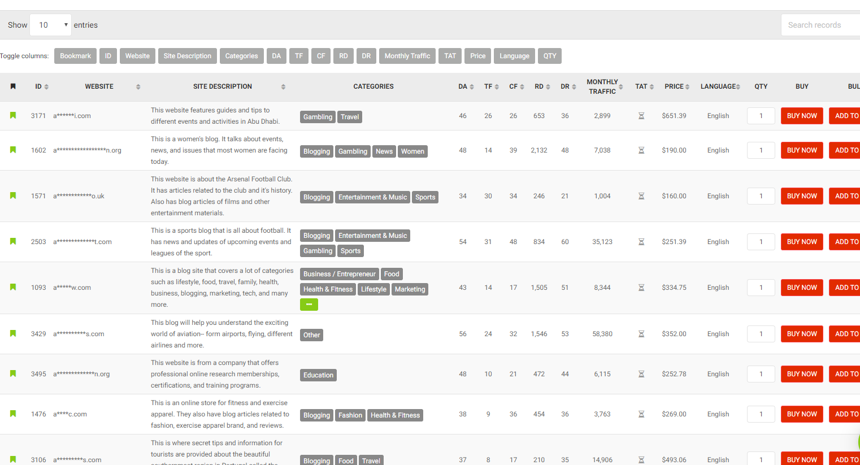860x465 pixels.
Task: Toggle bookmark for site ID 1093
Action: (13, 287)
